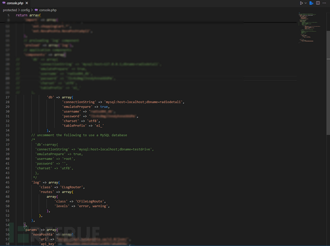Click the blue extension icon in editor toolbar
This screenshot has height=246, width=330.
point(311,3)
